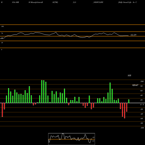Image resolution: width=145 pixels, height=145 pixels.
Task: Click the SI MunafaSutraR header text
Action: pyautogui.click(x=36, y=2)
